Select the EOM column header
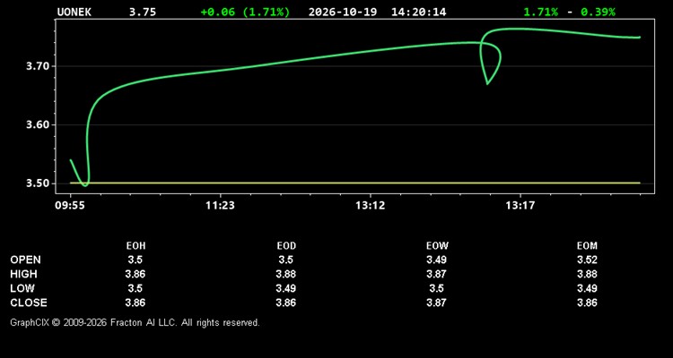The height and width of the screenshot is (358, 673). [587, 246]
